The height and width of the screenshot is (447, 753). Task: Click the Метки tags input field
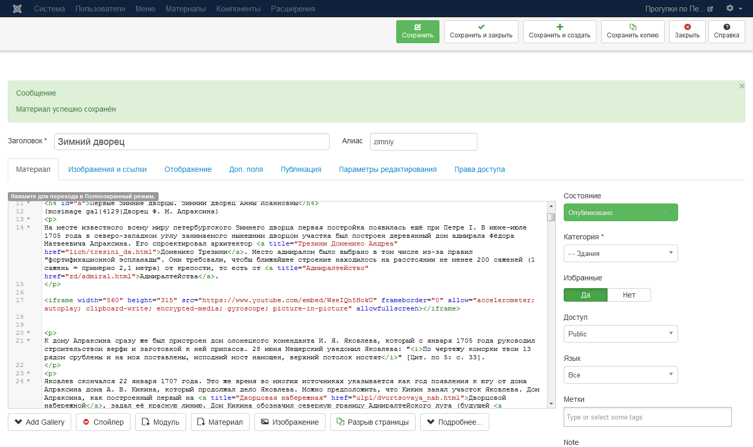coord(647,417)
